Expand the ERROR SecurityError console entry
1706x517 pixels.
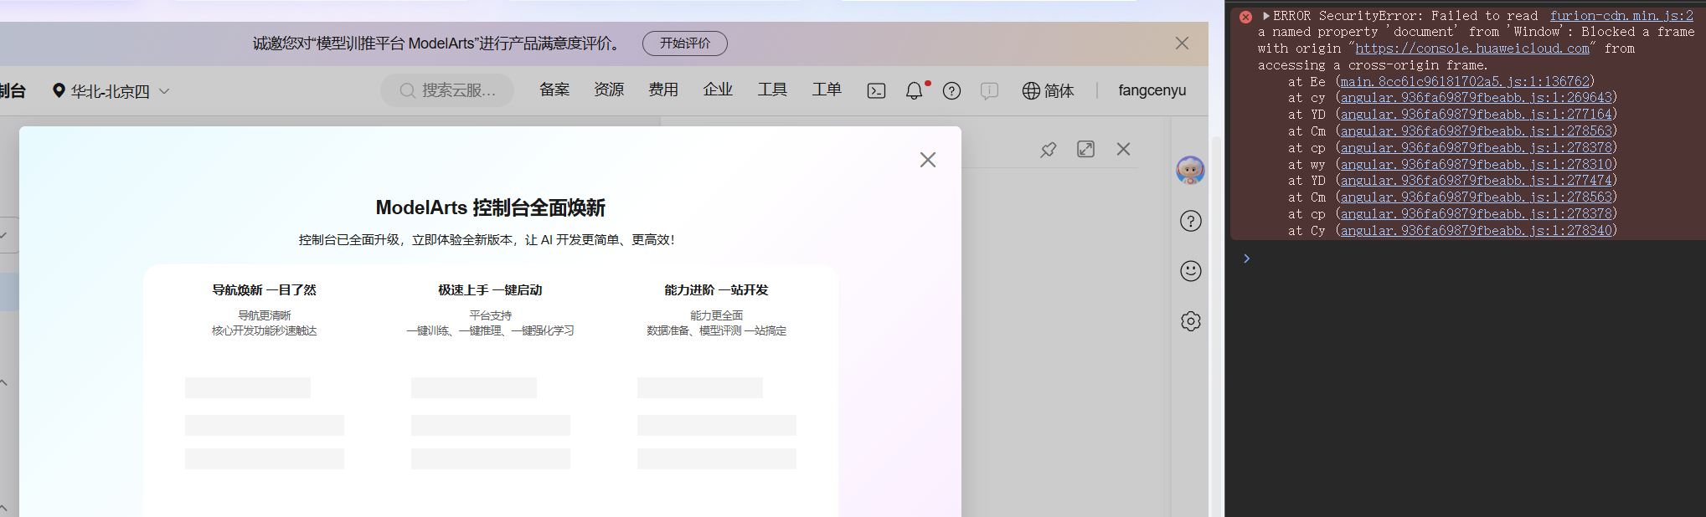coord(1266,16)
